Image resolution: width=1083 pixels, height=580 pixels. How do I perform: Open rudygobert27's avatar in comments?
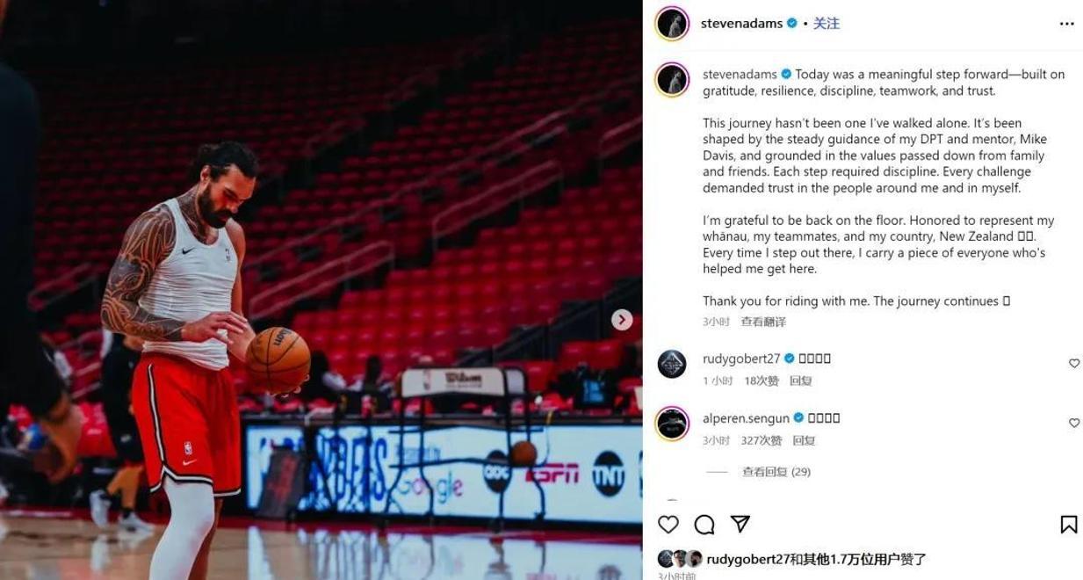[x=672, y=364]
